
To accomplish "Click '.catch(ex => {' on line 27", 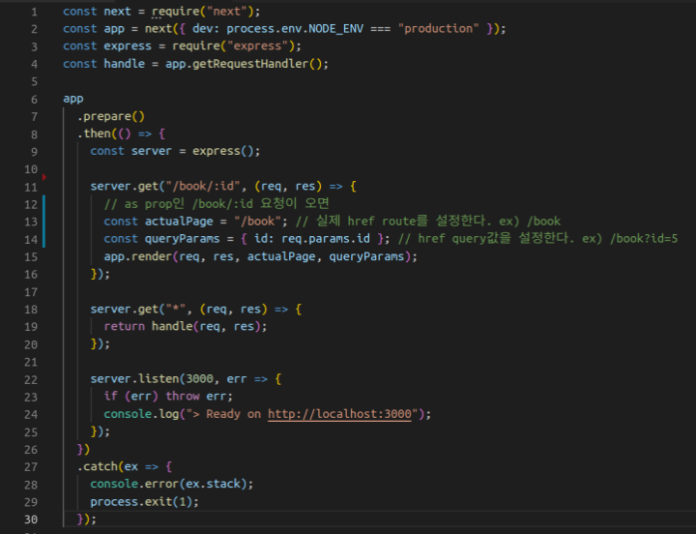I will click(125, 466).
